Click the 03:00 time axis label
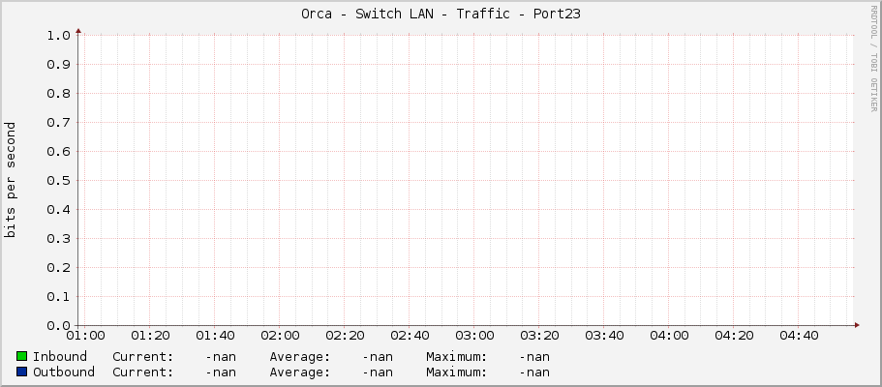Image resolution: width=882 pixels, height=387 pixels. coord(474,336)
